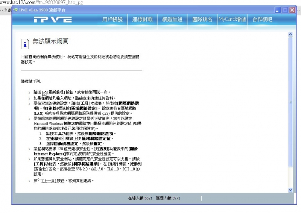Viewport: 301px width, 213px height.
Task: Close the IPvE vLan 2900 window
Action: [x=292, y=10]
